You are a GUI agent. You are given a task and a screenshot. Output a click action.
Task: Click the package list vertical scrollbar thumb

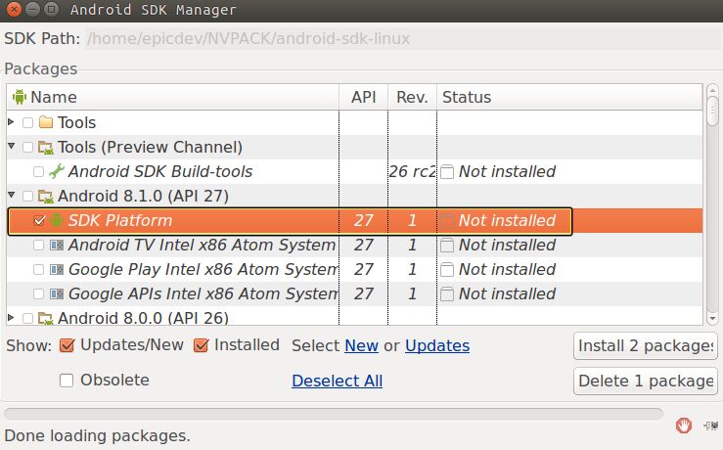pos(712,110)
